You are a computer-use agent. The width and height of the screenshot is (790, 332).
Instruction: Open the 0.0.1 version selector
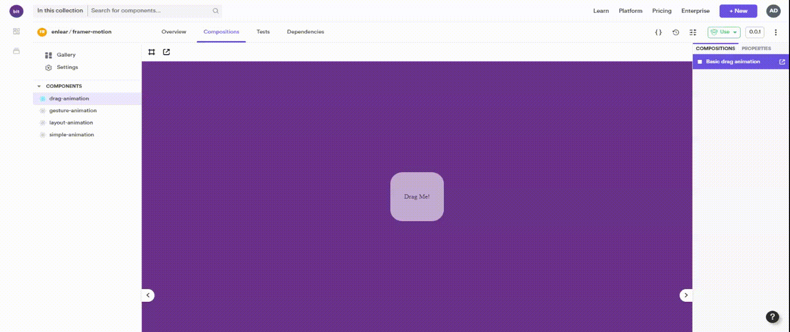[754, 32]
